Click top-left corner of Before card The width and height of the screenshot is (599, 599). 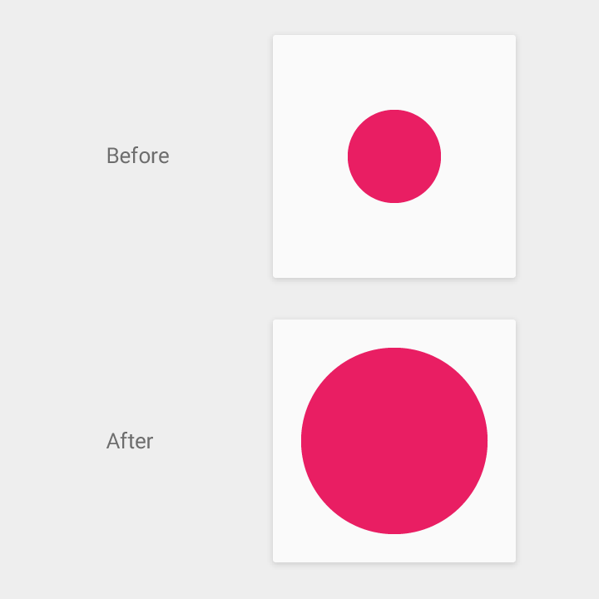coord(275,37)
